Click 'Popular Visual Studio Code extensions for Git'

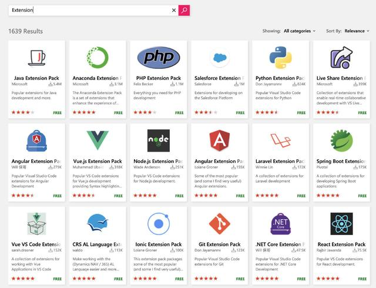pyautogui.click(x=217, y=262)
